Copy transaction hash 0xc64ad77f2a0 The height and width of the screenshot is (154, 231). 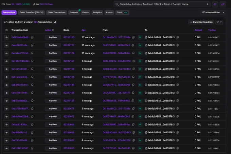(32, 53)
